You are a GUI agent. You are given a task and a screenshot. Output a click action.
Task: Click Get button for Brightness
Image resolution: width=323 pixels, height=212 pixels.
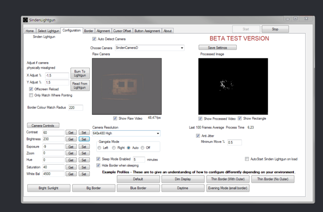click(71, 139)
